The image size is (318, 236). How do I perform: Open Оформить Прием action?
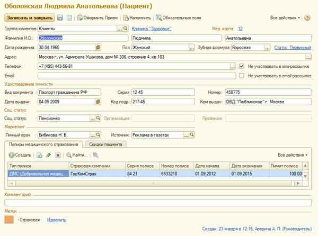pyautogui.click(x=98, y=18)
